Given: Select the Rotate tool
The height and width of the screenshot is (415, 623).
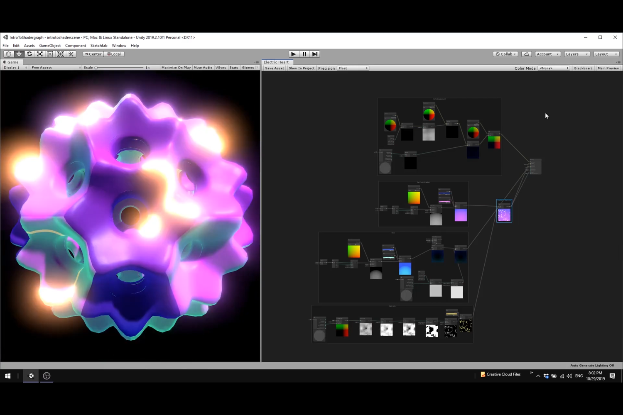Looking at the screenshot, I should [x=29, y=54].
